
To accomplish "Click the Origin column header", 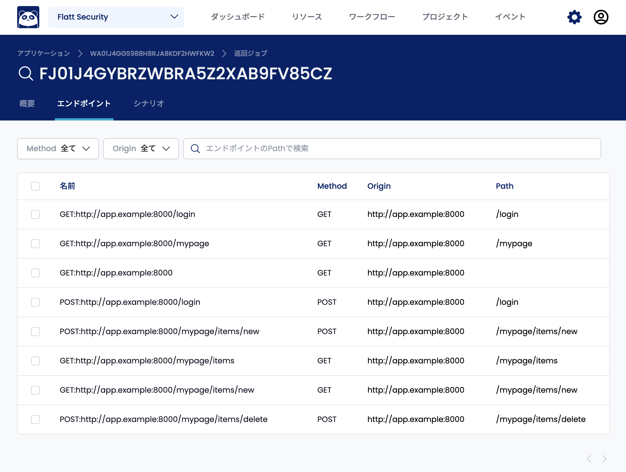I will coord(379,186).
